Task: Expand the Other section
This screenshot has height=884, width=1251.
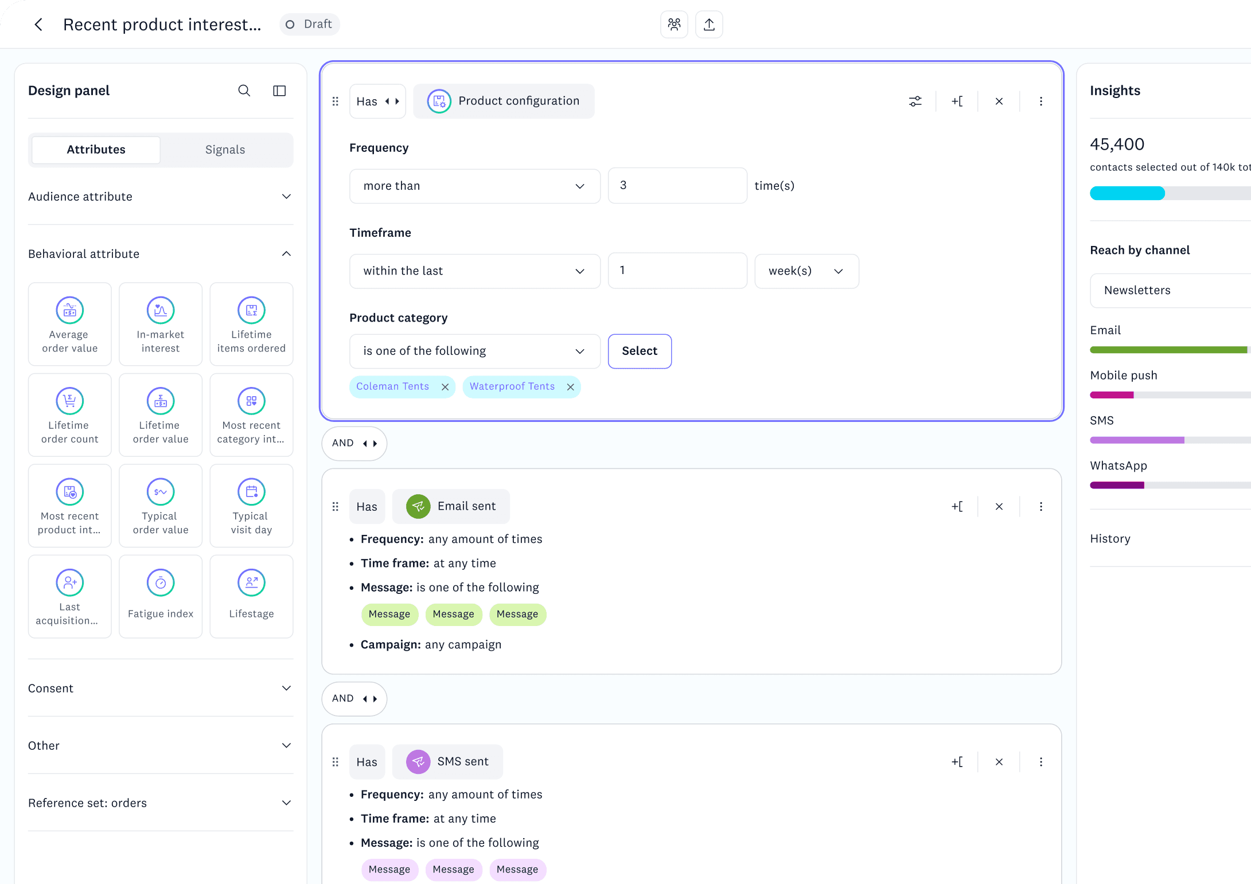Action: (161, 746)
